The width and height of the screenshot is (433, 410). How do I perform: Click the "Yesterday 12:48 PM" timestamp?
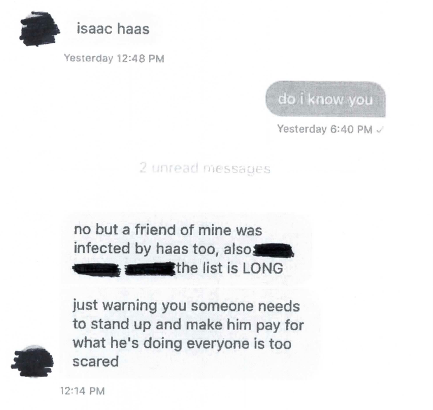pos(114,58)
